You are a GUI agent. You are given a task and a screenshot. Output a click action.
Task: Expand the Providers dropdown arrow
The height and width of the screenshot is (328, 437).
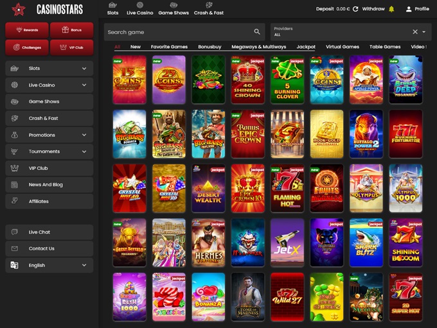tap(424, 32)
